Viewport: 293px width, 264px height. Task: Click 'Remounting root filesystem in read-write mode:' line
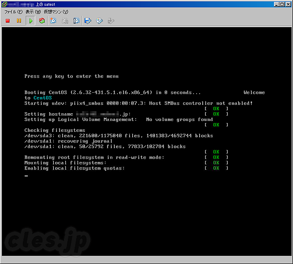94,158
